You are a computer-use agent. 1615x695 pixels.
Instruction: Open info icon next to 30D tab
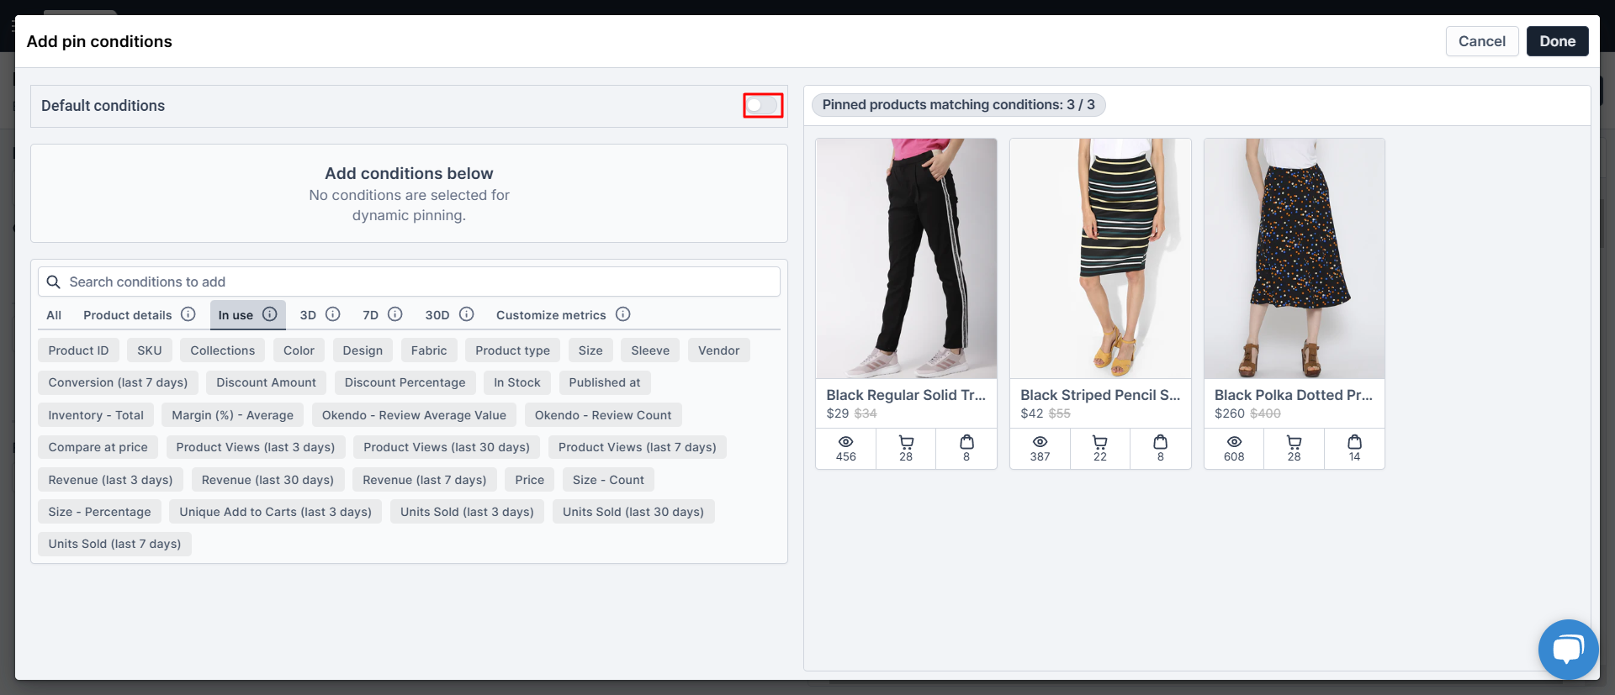[x=467, y=314]
